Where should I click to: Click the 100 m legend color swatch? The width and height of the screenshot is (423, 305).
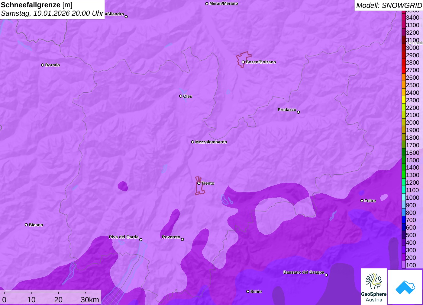pos(404,265)
